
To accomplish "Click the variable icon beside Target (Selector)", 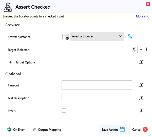I will pos(134,50).
